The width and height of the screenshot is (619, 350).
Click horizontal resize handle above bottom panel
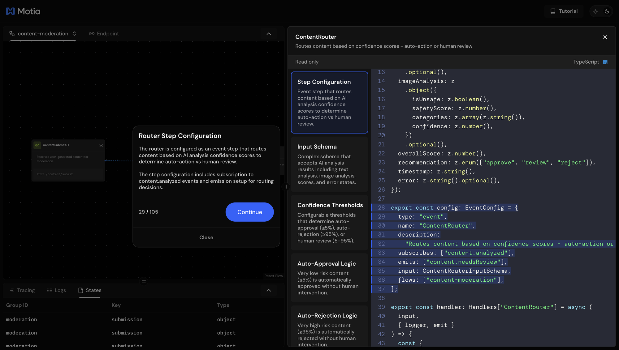coord(144,281)
